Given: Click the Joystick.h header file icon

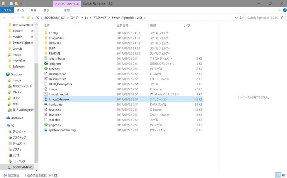Looking at the screenshot, I should 46,114.
